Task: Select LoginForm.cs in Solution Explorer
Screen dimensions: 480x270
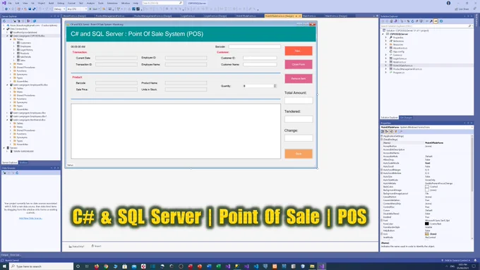Action: (400, 59)
